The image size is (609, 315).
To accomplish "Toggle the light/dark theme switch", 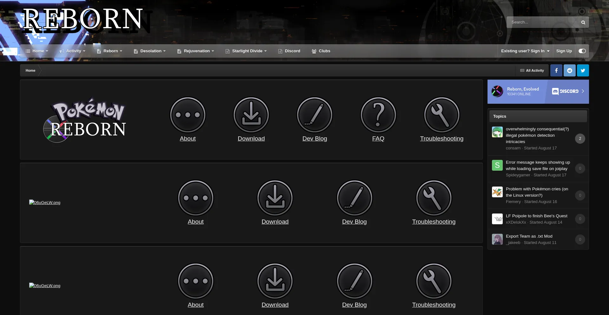I will (x=582, y=51).
